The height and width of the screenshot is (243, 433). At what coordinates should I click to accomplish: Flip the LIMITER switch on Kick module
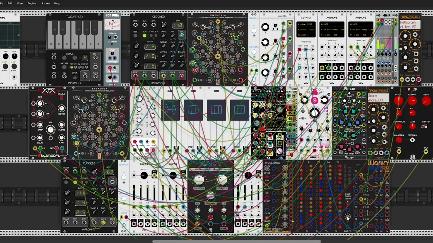coord(426,126)
